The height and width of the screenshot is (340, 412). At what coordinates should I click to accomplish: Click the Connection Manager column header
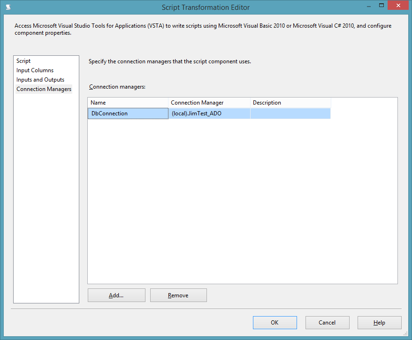[209, 102]
